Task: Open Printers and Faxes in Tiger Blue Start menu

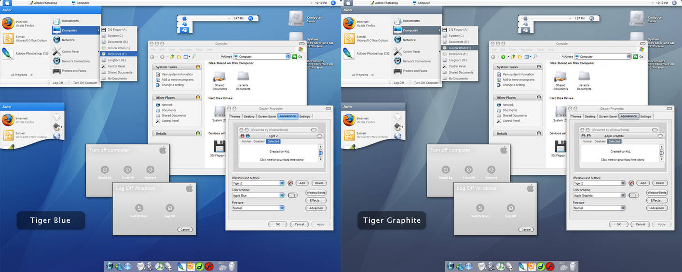Action: [69, 71]
